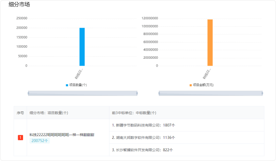Click the blue project count bar
Image resolution: width=276 pixels, height=161 pixels.
tap(82, 47)
